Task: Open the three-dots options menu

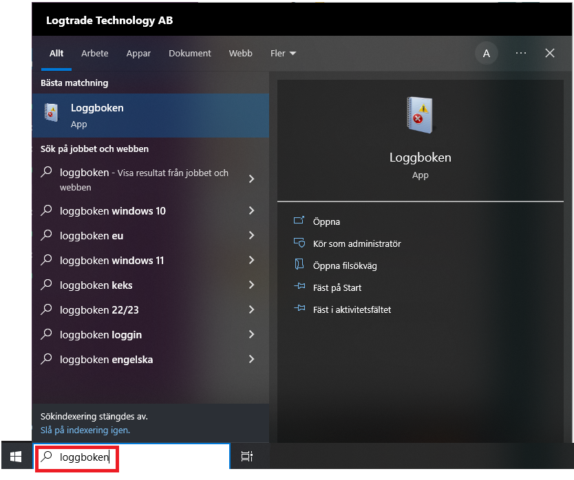Action: [520, 54]
